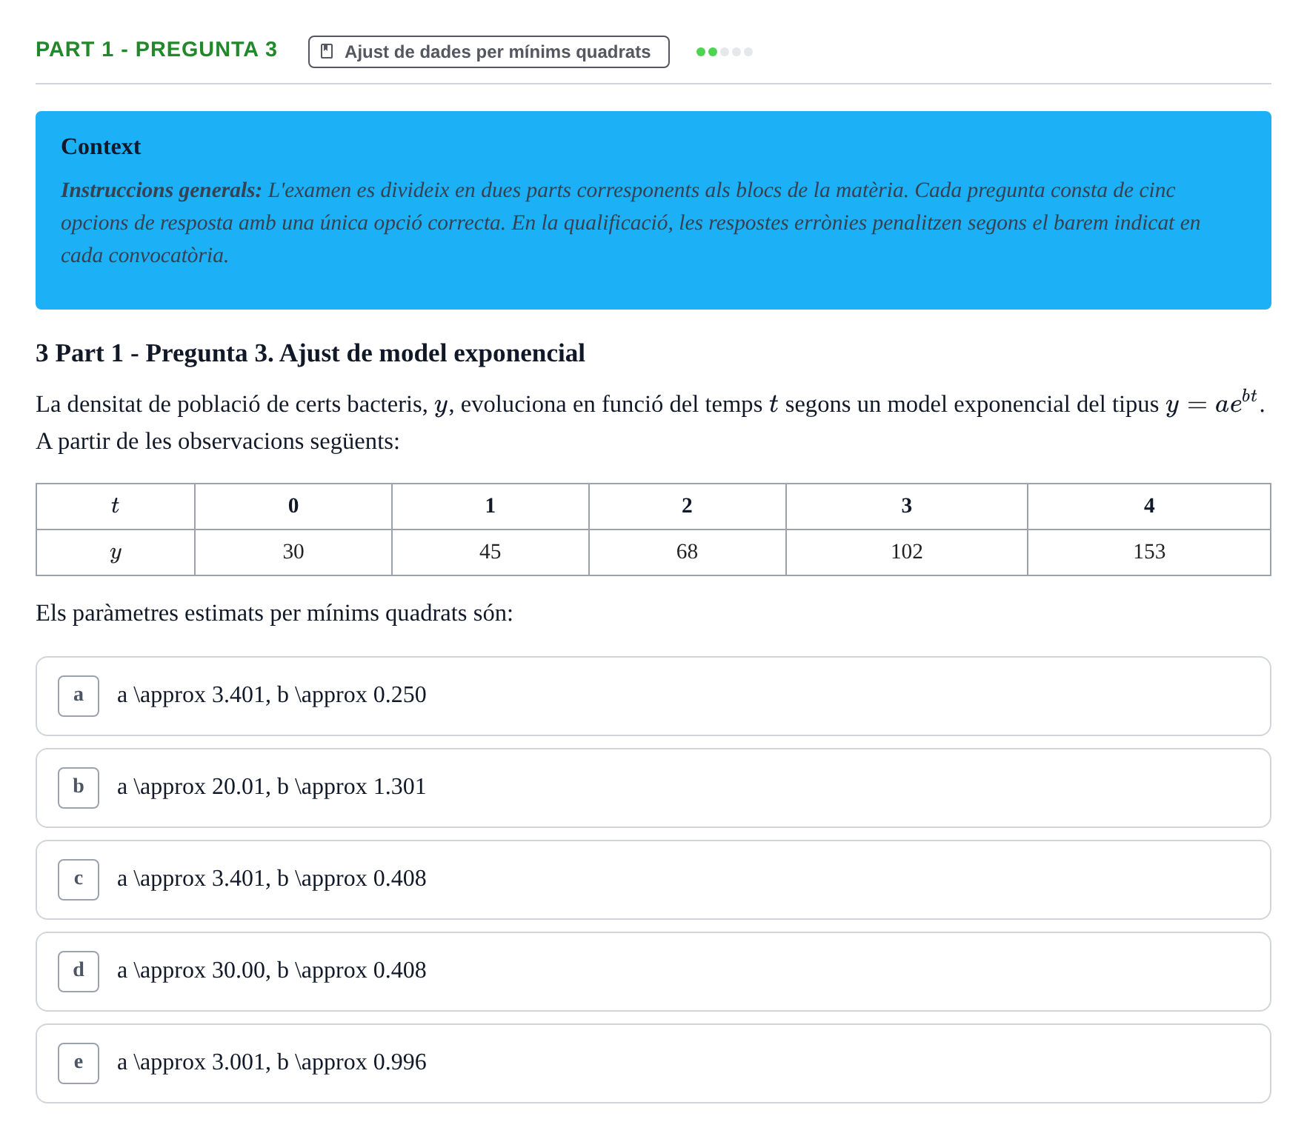Click table header cell '4'
The height and width of the screenshot is (1139, 1307).
pos(1149,507)
